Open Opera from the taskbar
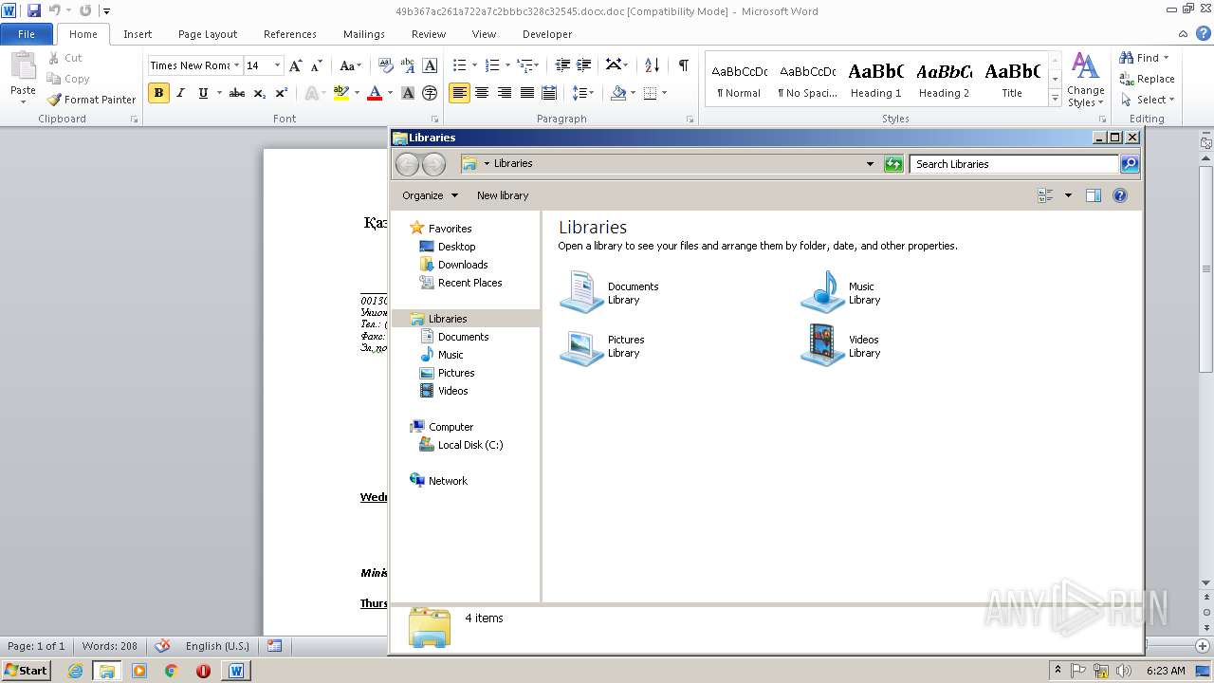 [x=203, y=671]
